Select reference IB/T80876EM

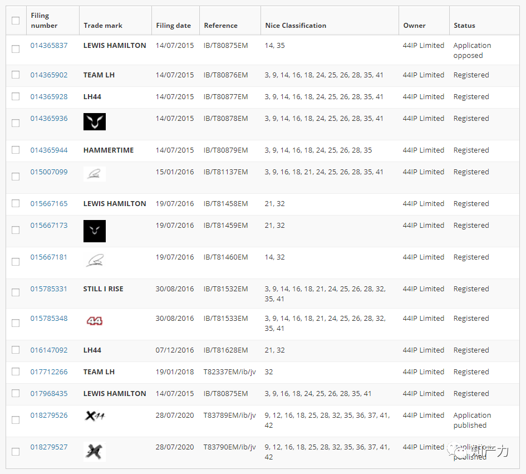pyautogui.click(x=226, y=75)
